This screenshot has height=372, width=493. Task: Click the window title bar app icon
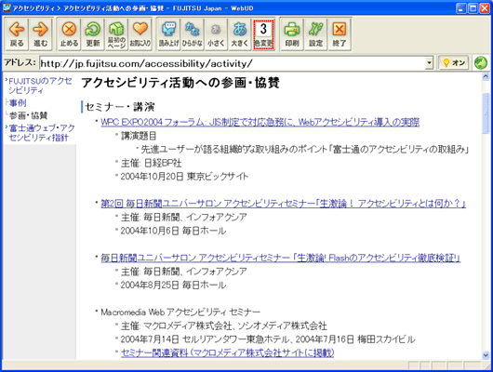7,7
